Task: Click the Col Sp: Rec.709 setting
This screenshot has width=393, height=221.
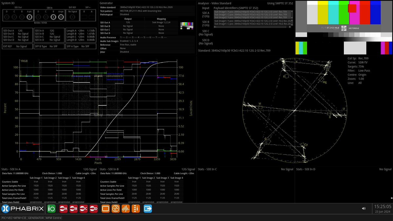Action: [357, 58]
